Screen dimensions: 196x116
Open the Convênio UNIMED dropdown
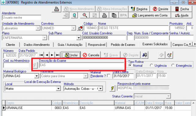(73, 28)
